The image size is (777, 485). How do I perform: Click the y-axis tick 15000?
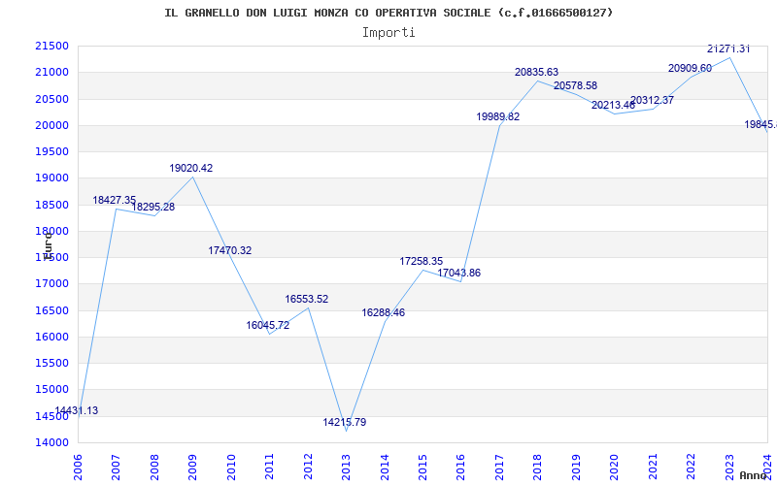[x=51, y=390]
